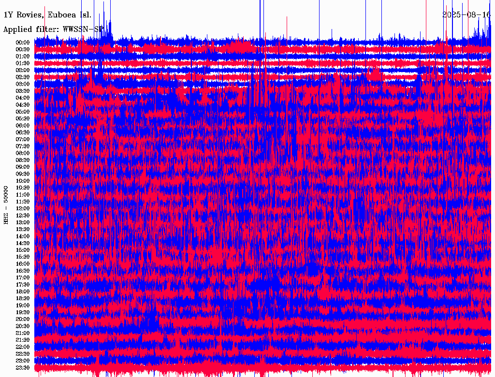Select the 09:00 time marker
The image size is (495, 377).
[x=23, y=167]
